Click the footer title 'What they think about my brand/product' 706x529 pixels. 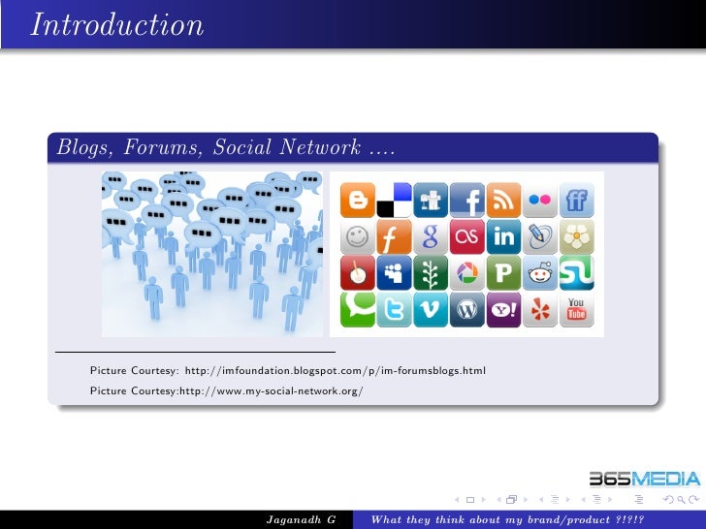click(491, 520)
